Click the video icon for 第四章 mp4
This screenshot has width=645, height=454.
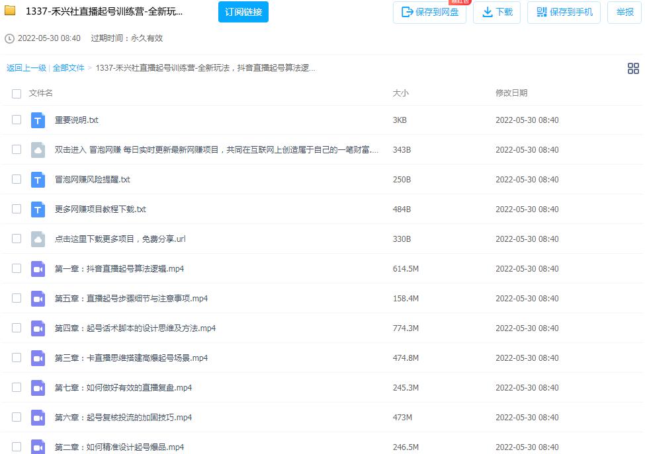[38, 328]
